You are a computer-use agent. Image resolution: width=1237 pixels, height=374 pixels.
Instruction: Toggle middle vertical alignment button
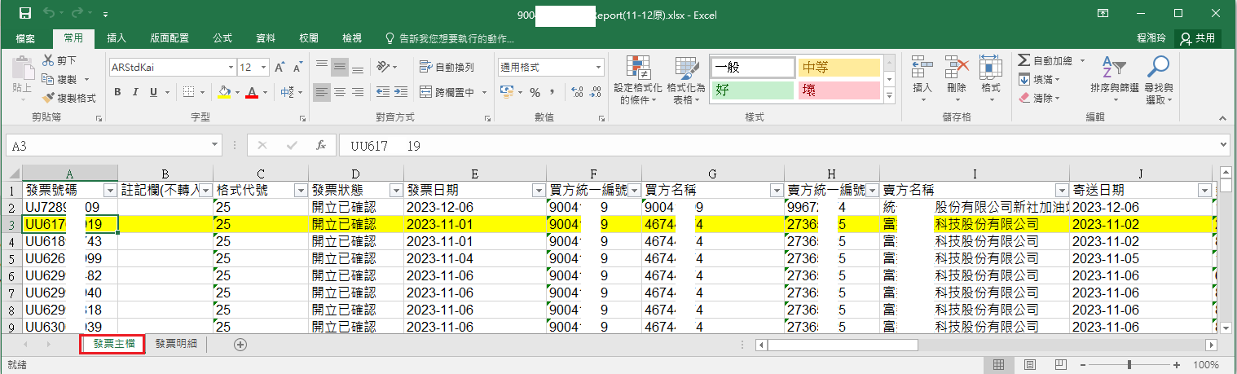tap(340, 67)
